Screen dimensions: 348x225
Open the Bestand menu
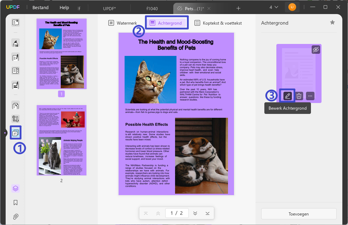[40, 7]
